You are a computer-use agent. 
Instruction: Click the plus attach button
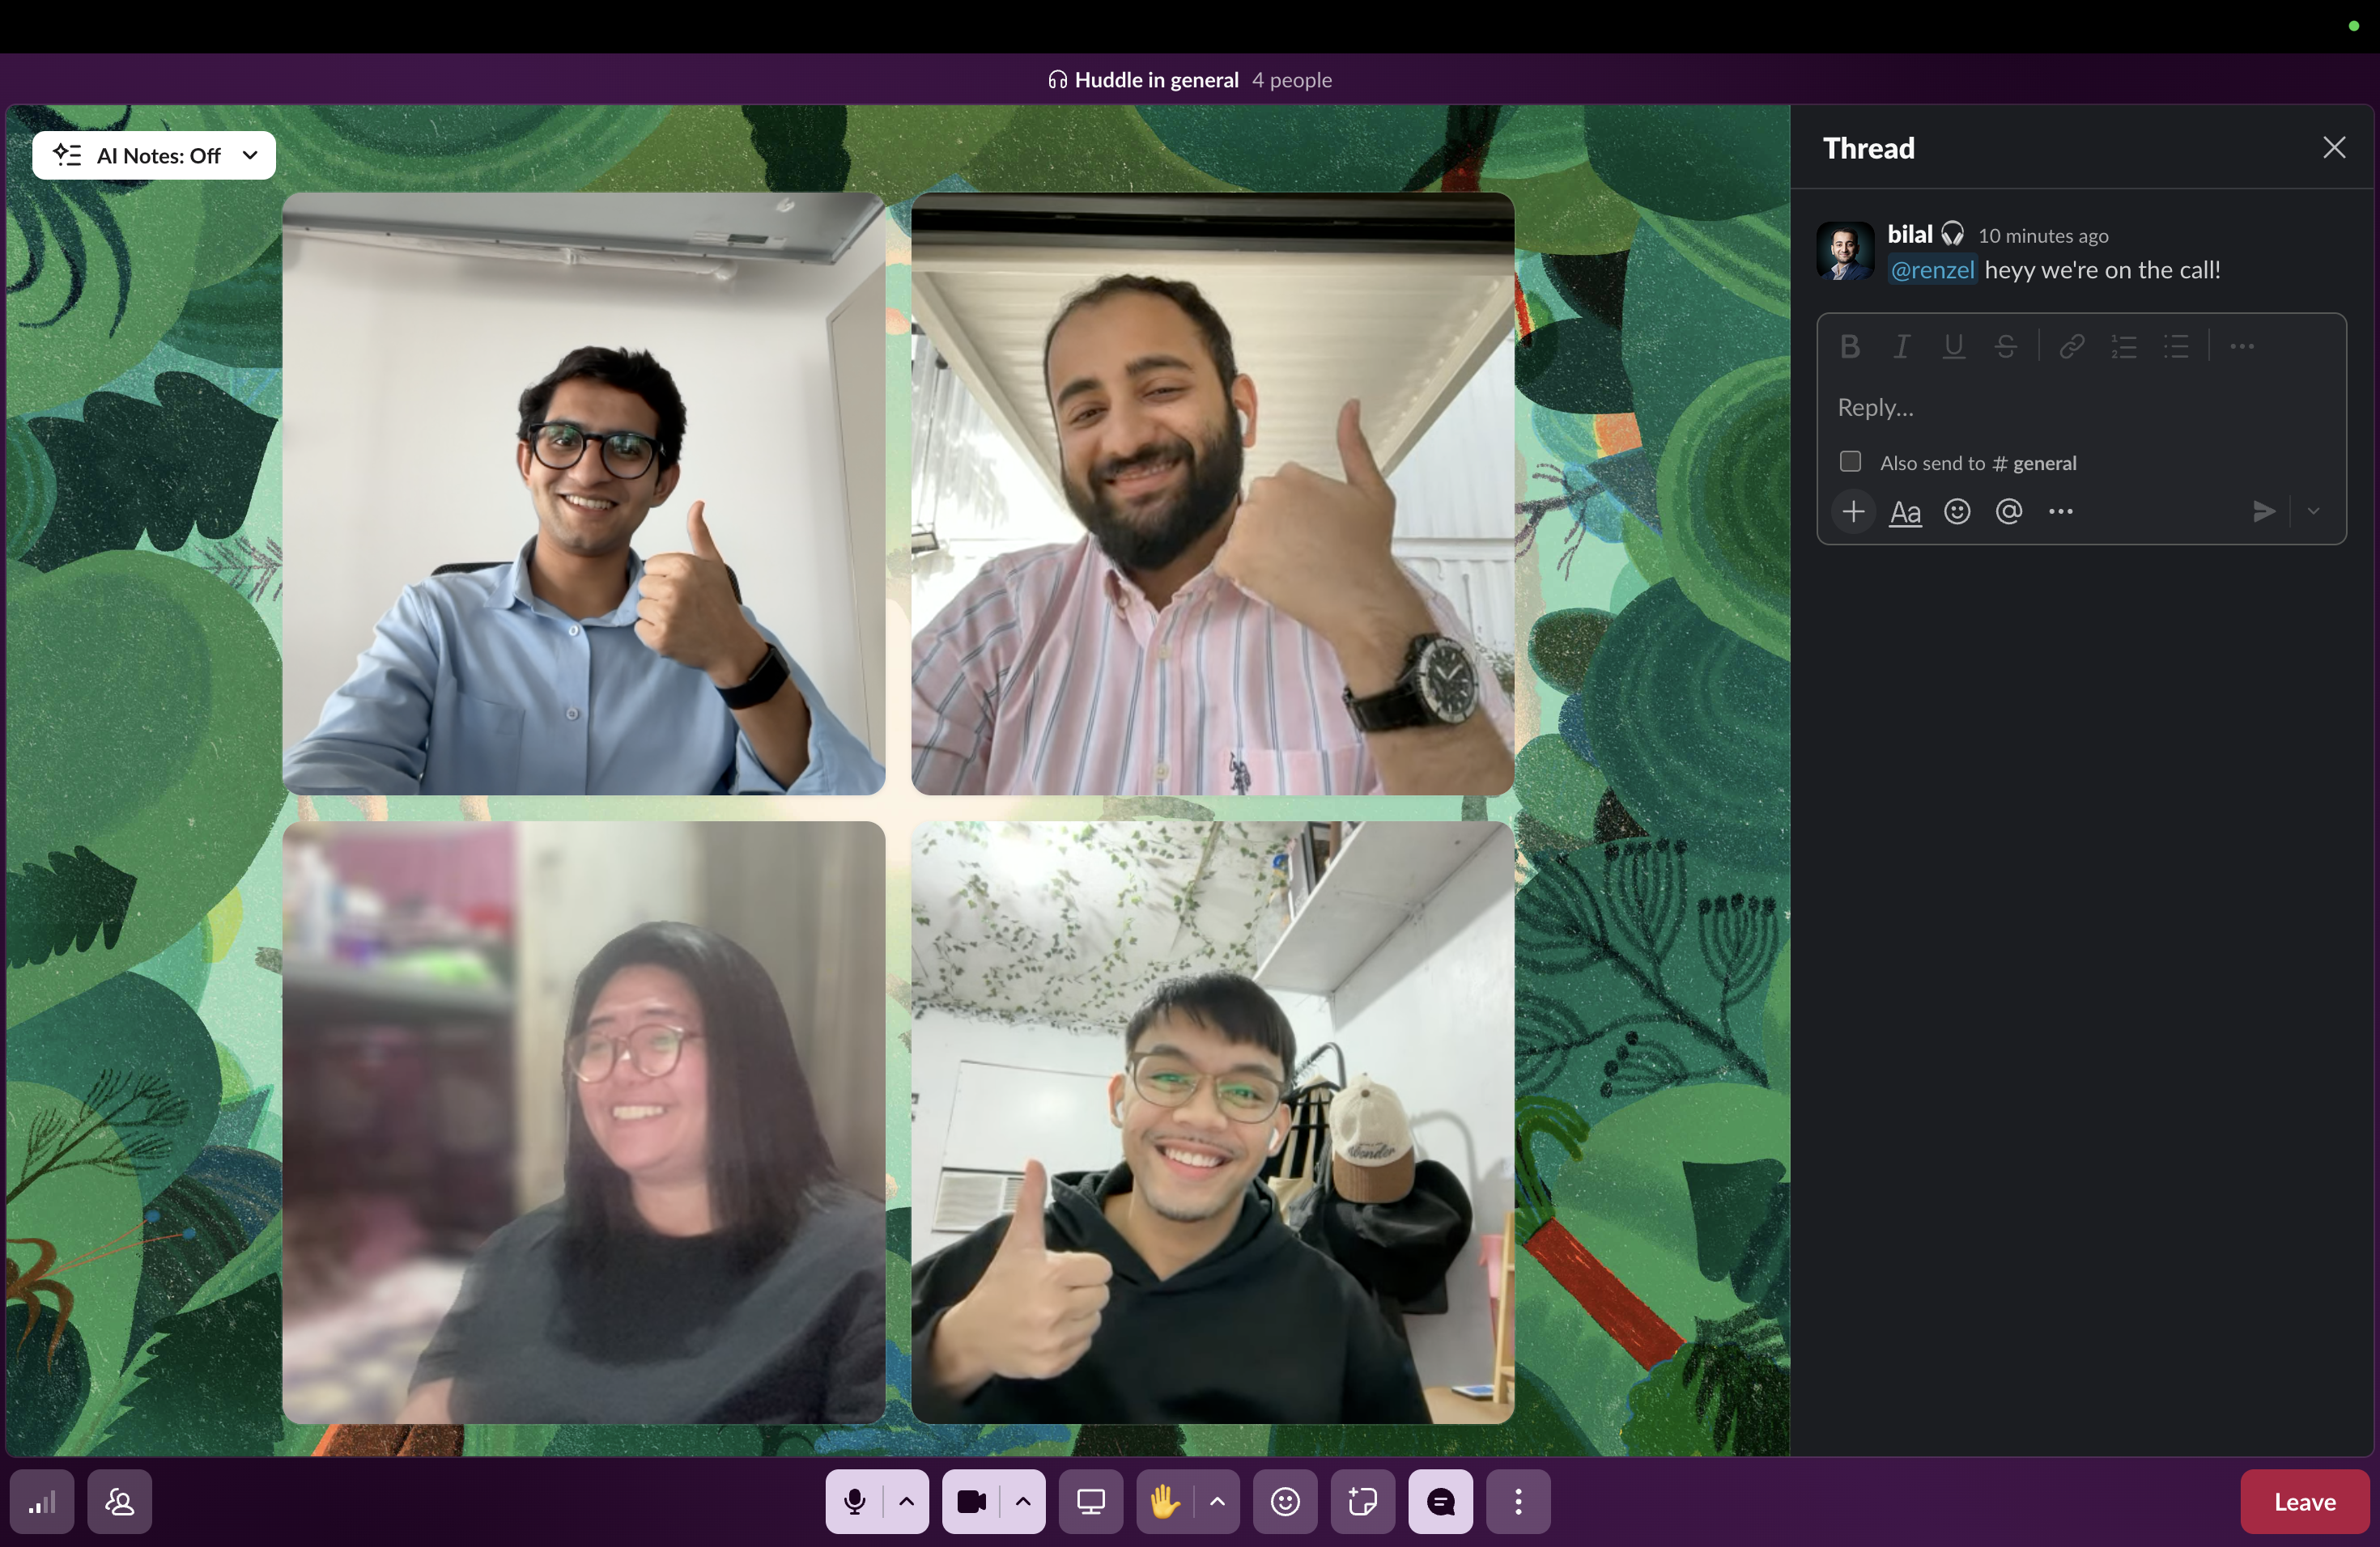(x=1853, y=511)
